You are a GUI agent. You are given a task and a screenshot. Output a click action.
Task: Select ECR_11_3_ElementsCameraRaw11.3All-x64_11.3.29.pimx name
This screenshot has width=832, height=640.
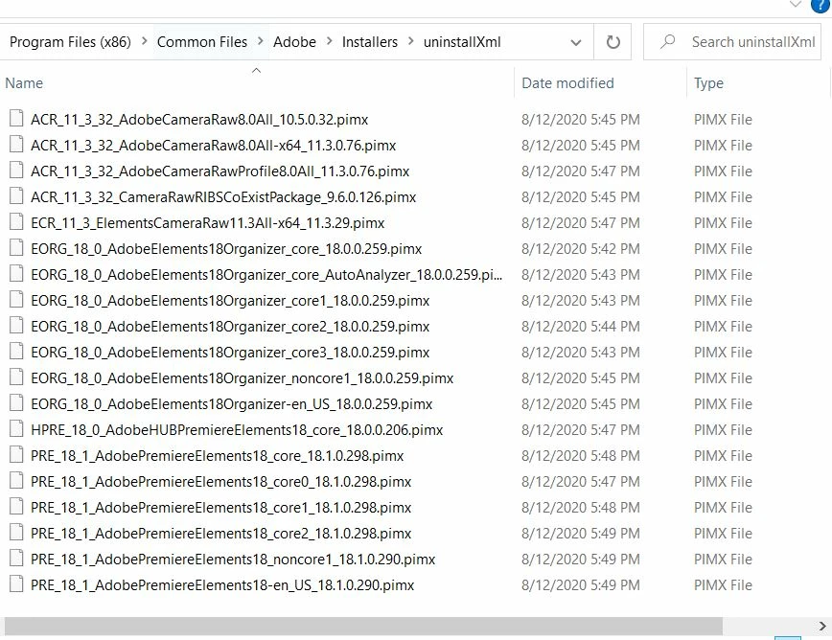(207, 222)
